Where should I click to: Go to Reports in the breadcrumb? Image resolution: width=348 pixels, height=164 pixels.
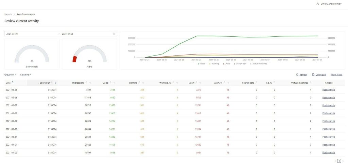8,14
